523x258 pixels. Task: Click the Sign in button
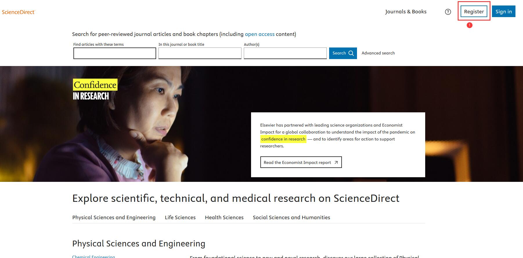(503, 12)
